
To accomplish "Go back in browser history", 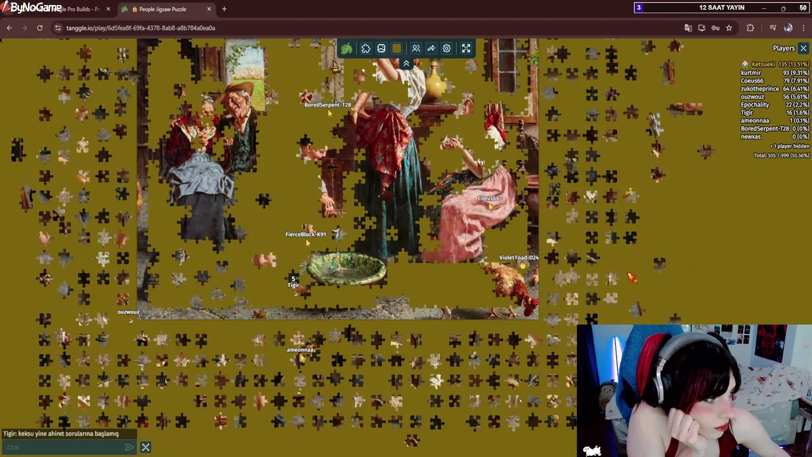I will coord(10,28).
